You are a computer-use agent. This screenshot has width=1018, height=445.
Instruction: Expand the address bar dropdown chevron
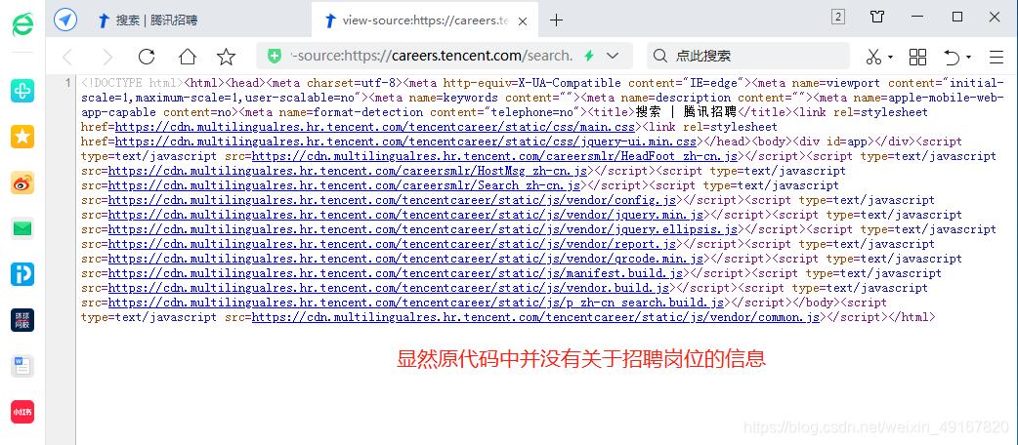pyautogui.click(x=612, y=56)
